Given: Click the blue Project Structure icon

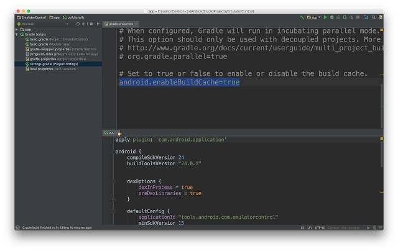Looking at the screenshot, I should [366, 17].
